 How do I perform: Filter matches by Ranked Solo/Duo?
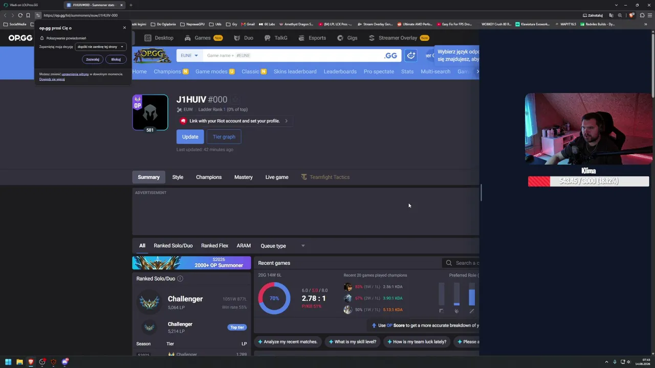click(173, 246)
